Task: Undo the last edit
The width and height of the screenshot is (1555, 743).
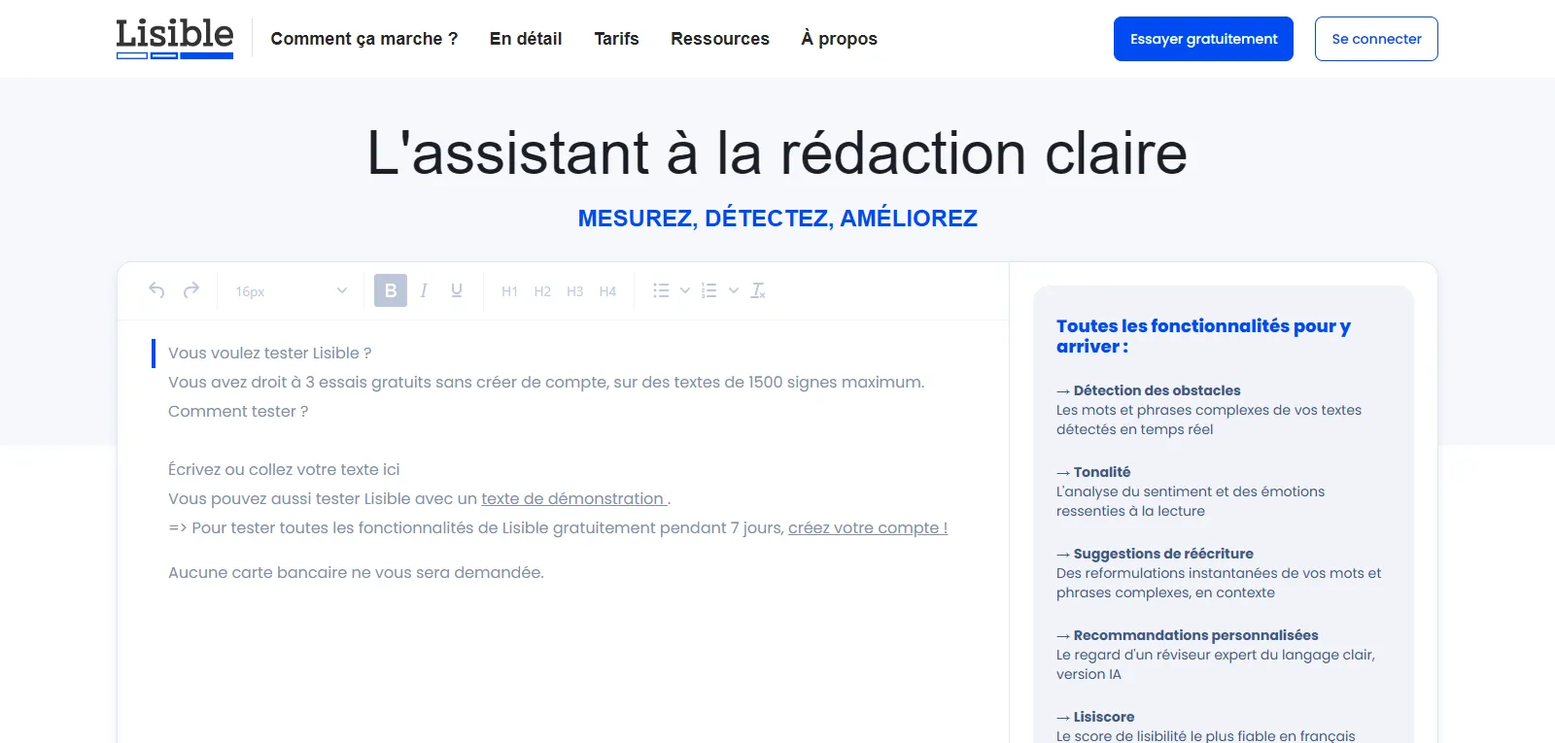Action: coord(156,290)
